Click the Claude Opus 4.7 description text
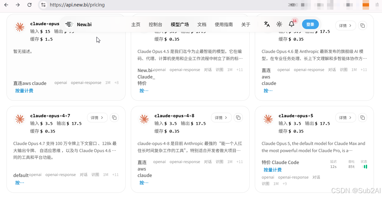 click(x=65, y=150)
